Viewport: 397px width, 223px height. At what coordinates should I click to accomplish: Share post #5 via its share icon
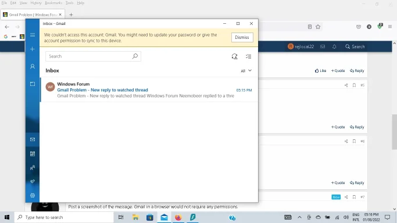[346, 85]
